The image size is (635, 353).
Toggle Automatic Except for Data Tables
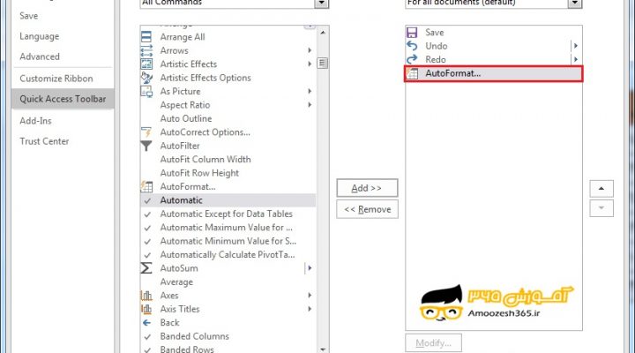(x=228, y=214)
